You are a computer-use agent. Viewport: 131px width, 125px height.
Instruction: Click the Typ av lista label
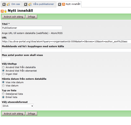point(9,90)
